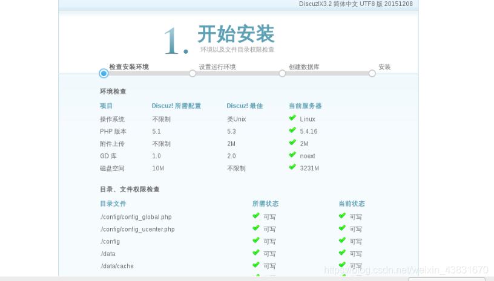
Task: Click the 项目 column header
Action: coord(106,106)
